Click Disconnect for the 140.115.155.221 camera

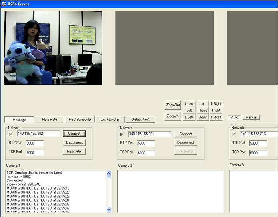185,142
